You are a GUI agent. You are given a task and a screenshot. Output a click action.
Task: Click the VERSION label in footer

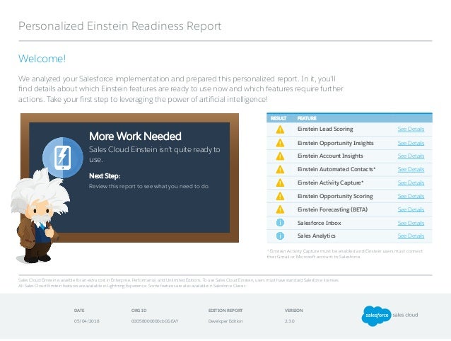tap(293, 311)
